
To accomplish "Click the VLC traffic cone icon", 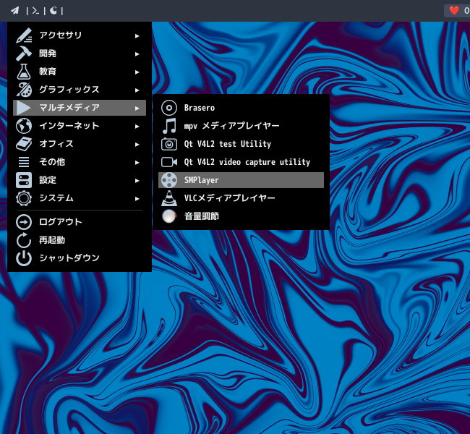I will point(169,198).
